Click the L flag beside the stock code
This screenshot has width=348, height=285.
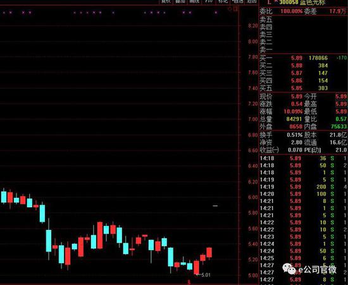[269, 3]
